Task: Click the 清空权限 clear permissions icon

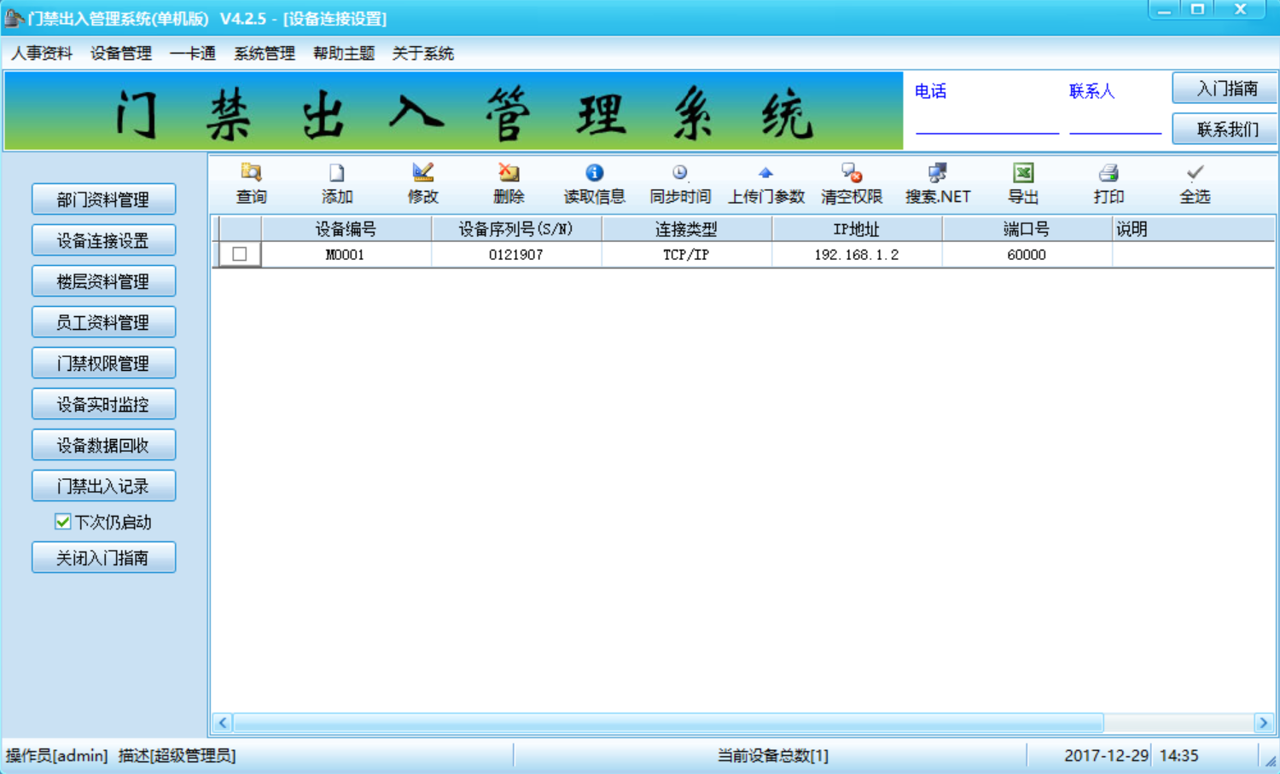Action: [851, 173]
